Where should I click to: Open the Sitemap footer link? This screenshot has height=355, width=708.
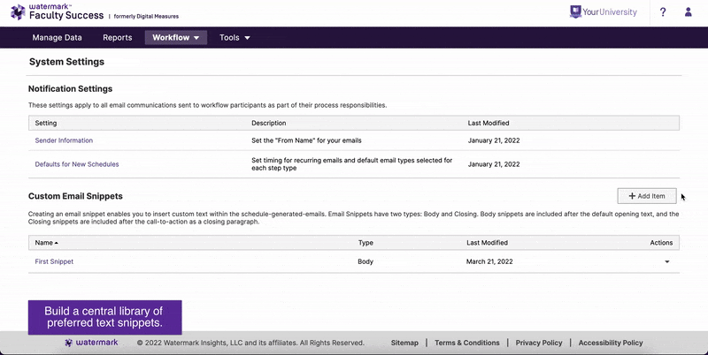pos(404,343)
